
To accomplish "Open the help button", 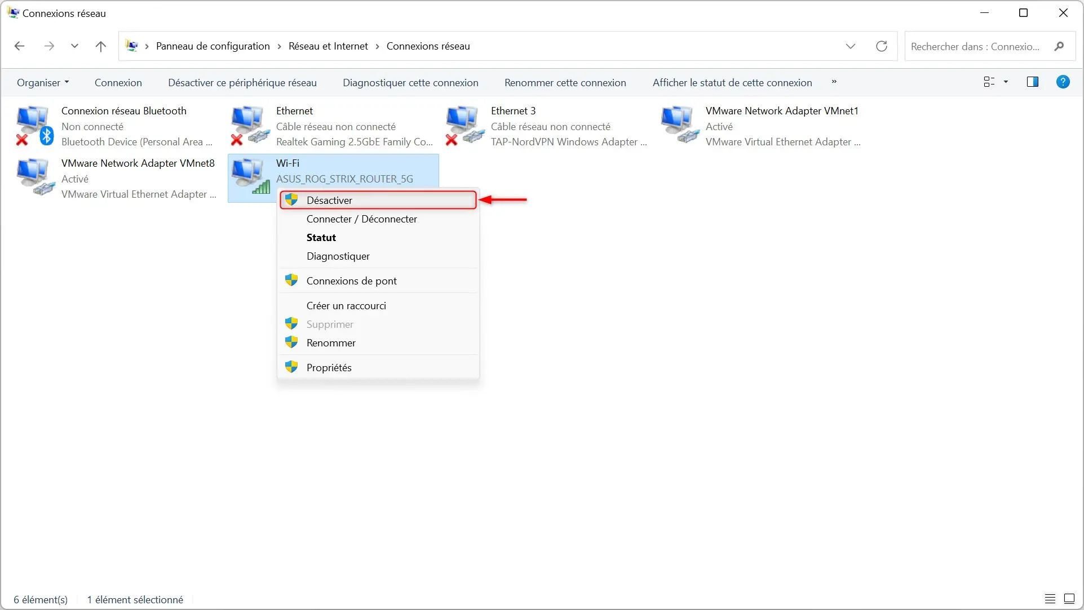I will pos(1063,82).
